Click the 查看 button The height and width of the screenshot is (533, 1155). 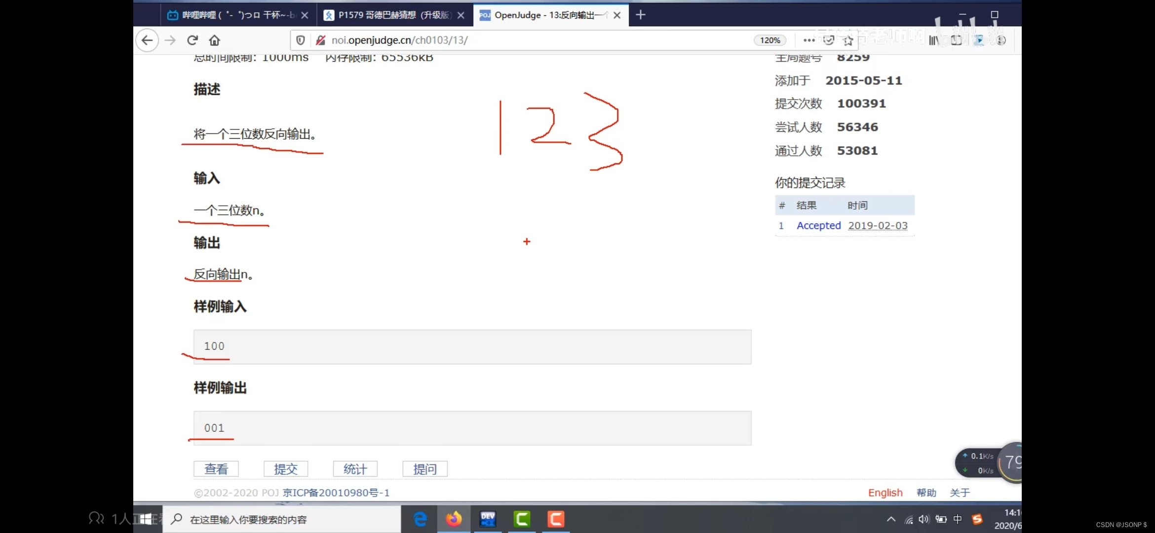click(216, 469)
